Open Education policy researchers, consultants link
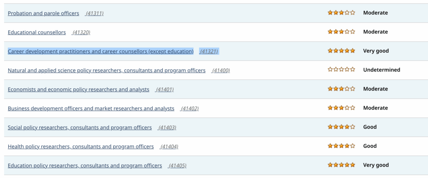Viewport: 428px width, 178px height. [85, 166]
